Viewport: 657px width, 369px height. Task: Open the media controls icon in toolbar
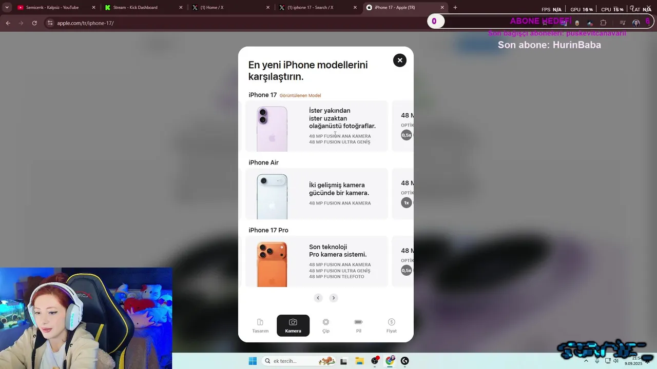tap(623, 23)
